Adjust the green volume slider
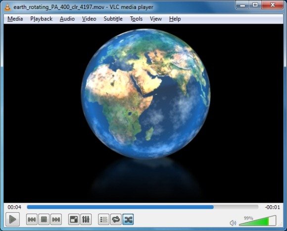 pos(257,221)
